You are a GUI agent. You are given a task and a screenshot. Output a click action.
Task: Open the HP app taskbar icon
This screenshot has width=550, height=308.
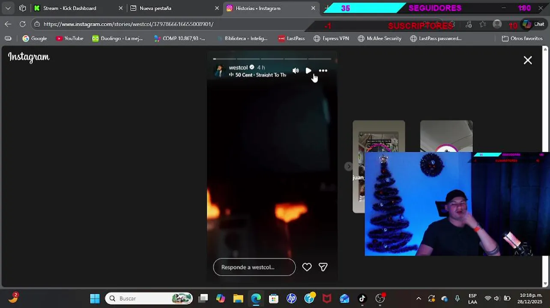point(291,298)
